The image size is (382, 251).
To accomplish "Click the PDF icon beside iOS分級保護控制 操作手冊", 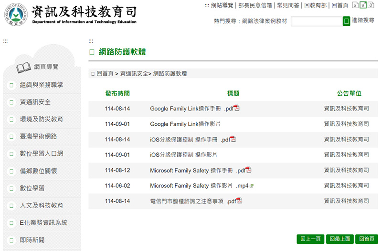I will tap(233, 139).
